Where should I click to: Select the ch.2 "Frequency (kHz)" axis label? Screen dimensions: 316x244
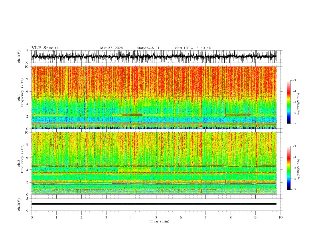[x=22, y=159]
